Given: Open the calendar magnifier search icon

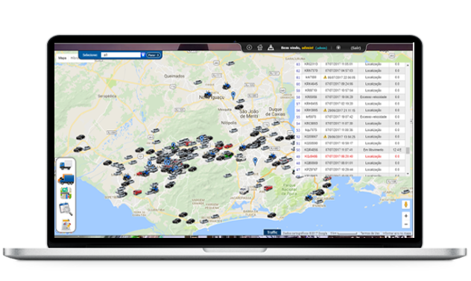Looking at the screenshot, I should (x=66, y=209).
